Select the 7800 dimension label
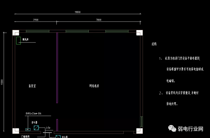This screenshot has width=210, height=138. (98, 20)
